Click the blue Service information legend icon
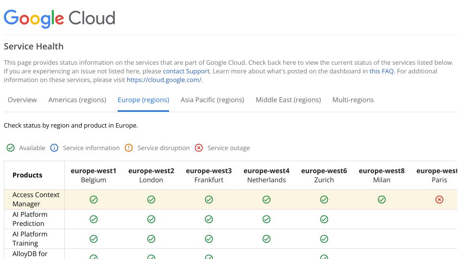Screen dimensions: 461x259 coord(54,148)
